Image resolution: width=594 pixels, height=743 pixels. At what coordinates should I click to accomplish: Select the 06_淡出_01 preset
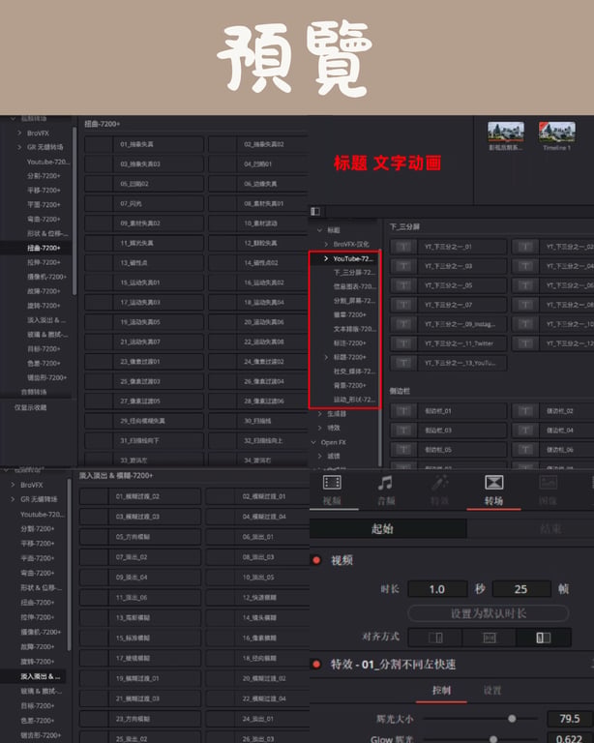257,536
